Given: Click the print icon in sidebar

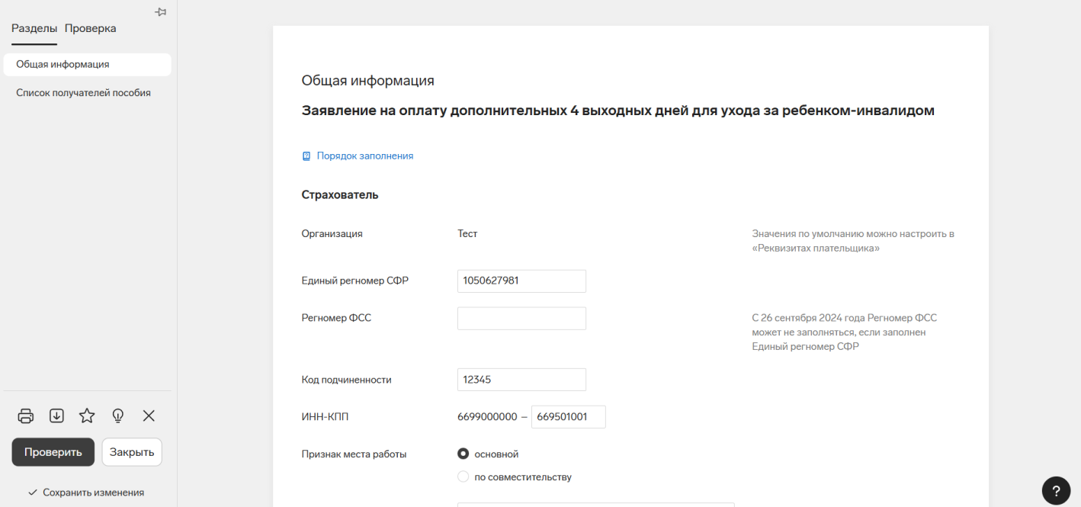Looking at the screenshot, I should click(x=26, y=416).
